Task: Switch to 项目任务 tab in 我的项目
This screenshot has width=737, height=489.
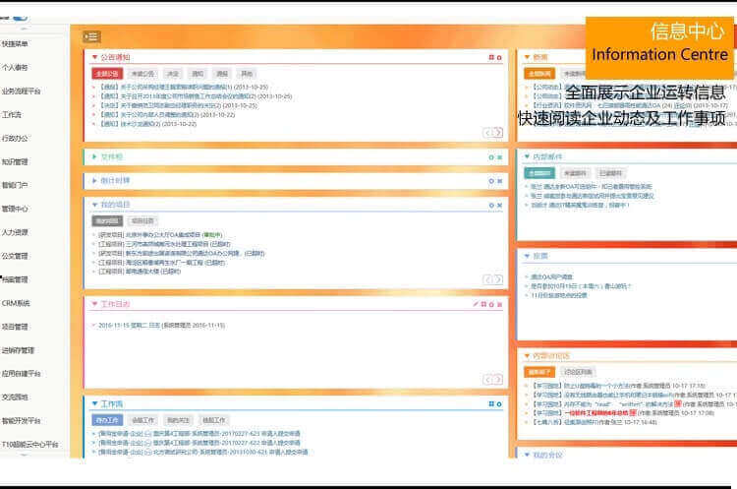Action: click(142, 221)
